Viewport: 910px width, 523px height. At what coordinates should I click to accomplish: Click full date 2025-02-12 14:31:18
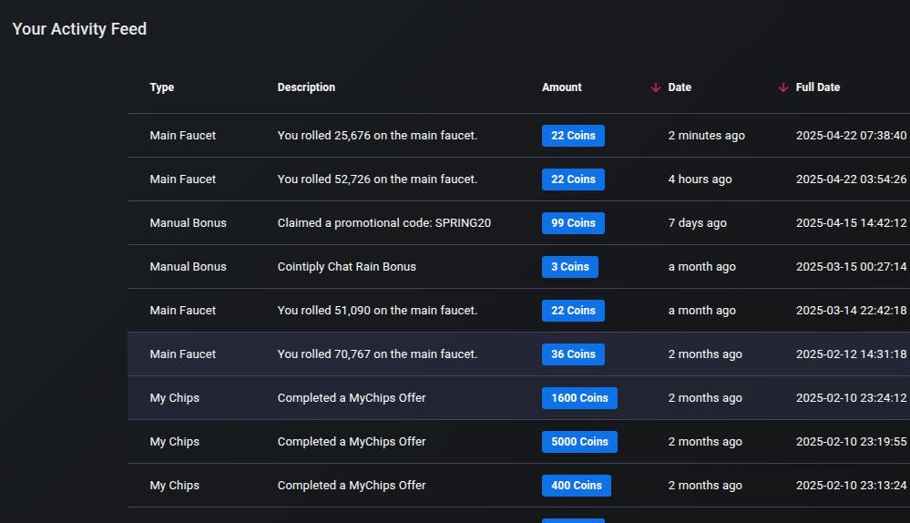click(x=852, y=354)
